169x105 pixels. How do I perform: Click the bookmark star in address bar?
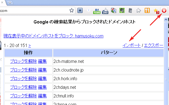click(x=71, y=11)
